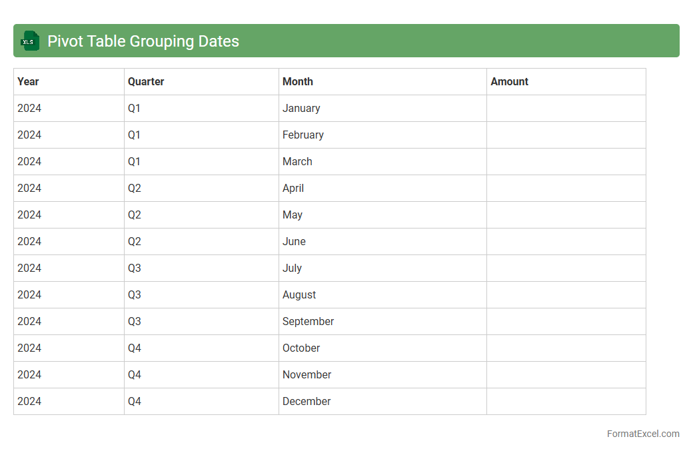Viewport: 693px width, 453px height.
Task: Select the Amount column header
Action: point(509,81)
